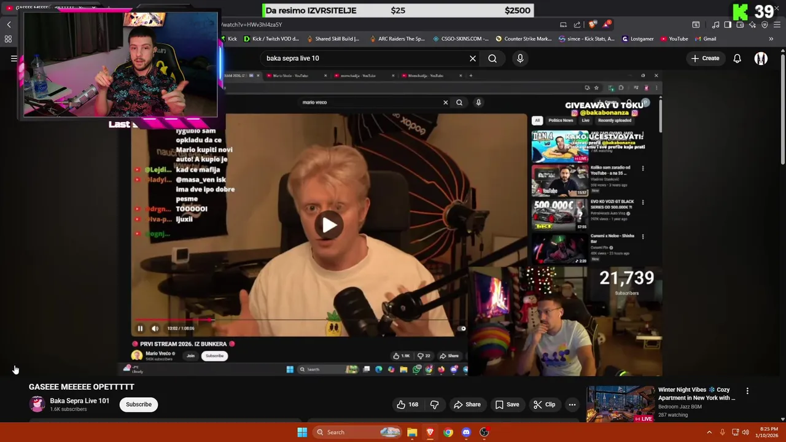Screen dimensions: 786x442
Task: Click the share icon in address bar
Action: 577,25
